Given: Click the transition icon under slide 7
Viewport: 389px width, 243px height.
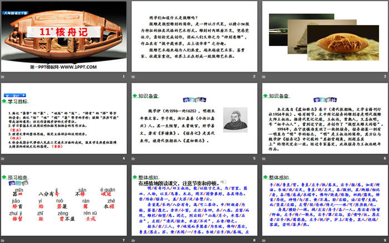Looking at the screenshot, I should pyautogui.click(x=4, y=239).
